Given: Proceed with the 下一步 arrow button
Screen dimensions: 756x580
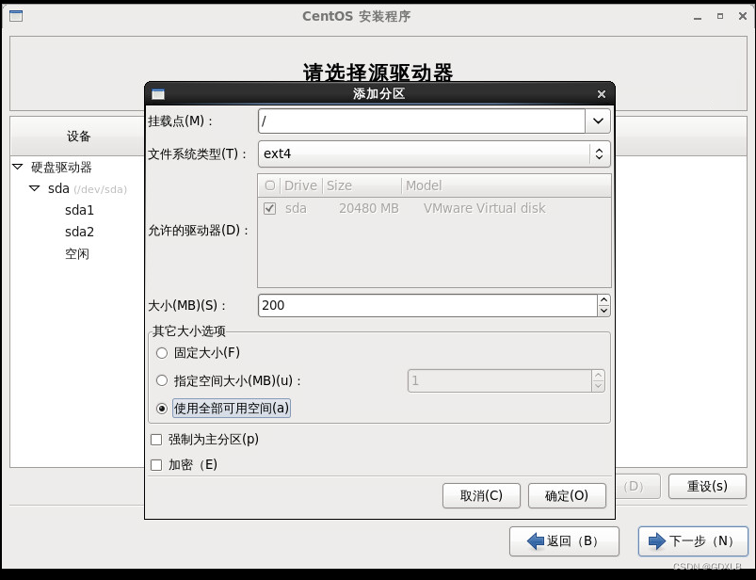Looking at the screenshot, I should point(693,541).
